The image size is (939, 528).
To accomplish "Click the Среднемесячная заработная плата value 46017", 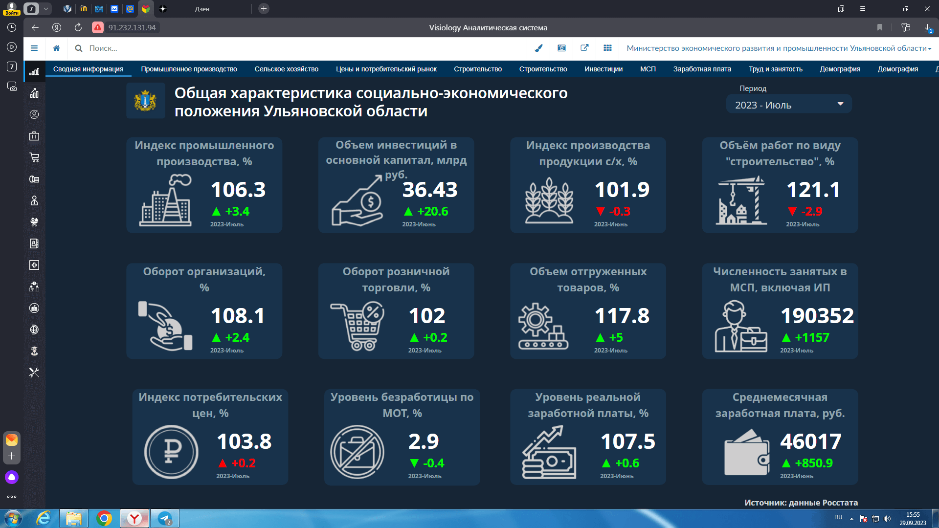I will 810,441.
